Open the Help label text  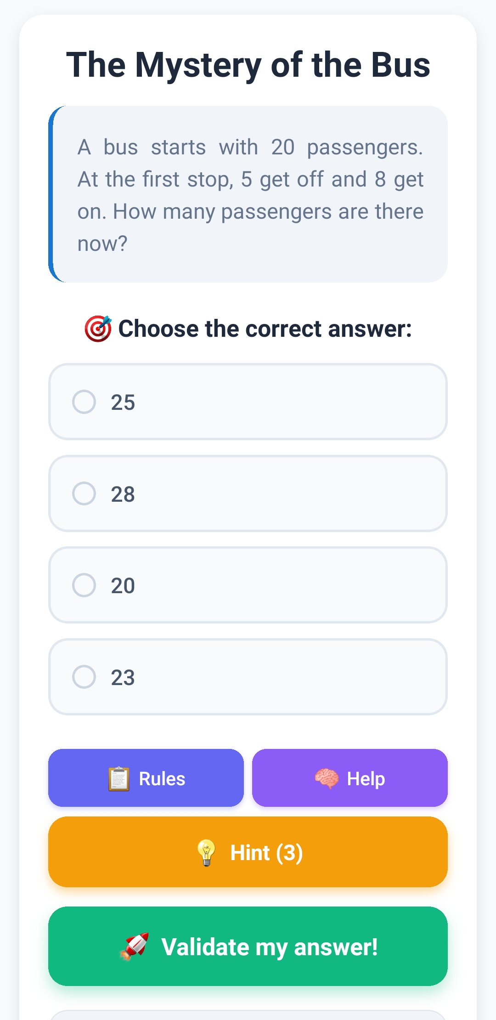click(x=366, y=779)
